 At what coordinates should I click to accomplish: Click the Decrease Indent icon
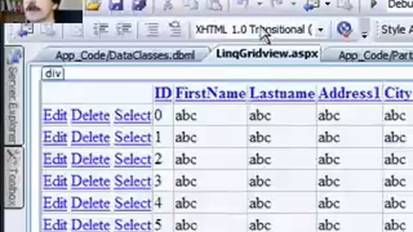(101, 29)
